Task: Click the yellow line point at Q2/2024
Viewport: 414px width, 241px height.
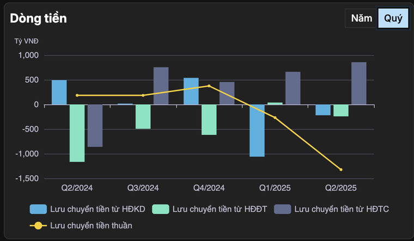Action: [77, 95]
